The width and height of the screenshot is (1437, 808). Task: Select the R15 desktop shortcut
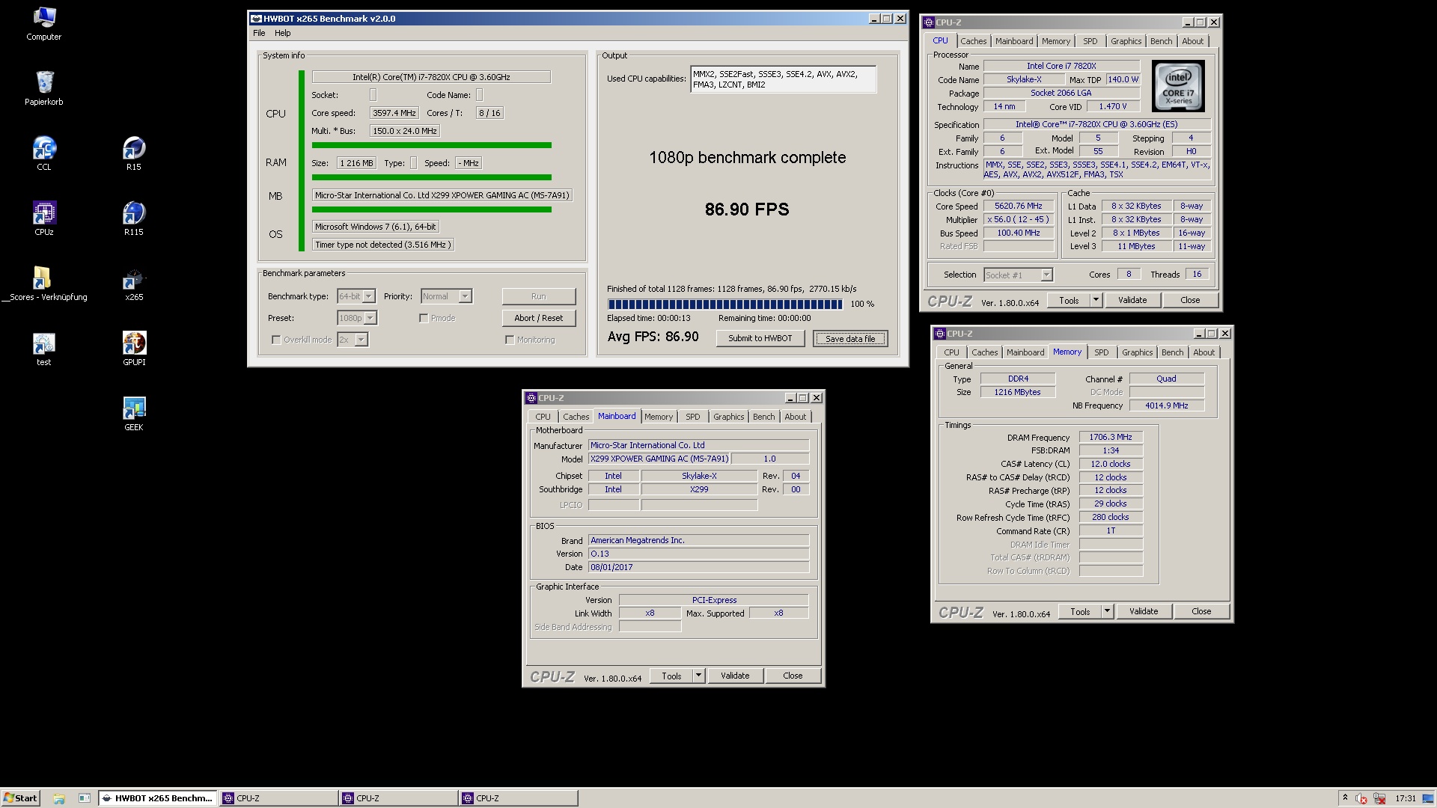coord(133,153)
